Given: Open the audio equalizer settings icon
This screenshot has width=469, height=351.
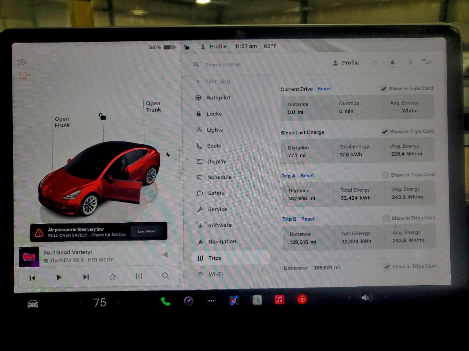Looking at the screenshot, I should click(x=139, y=276).
